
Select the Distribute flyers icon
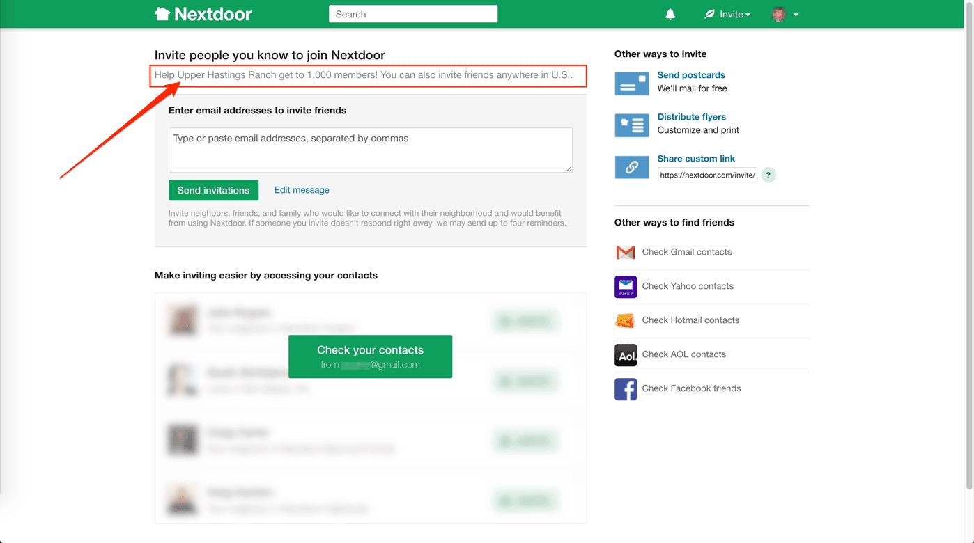point(632,125)
